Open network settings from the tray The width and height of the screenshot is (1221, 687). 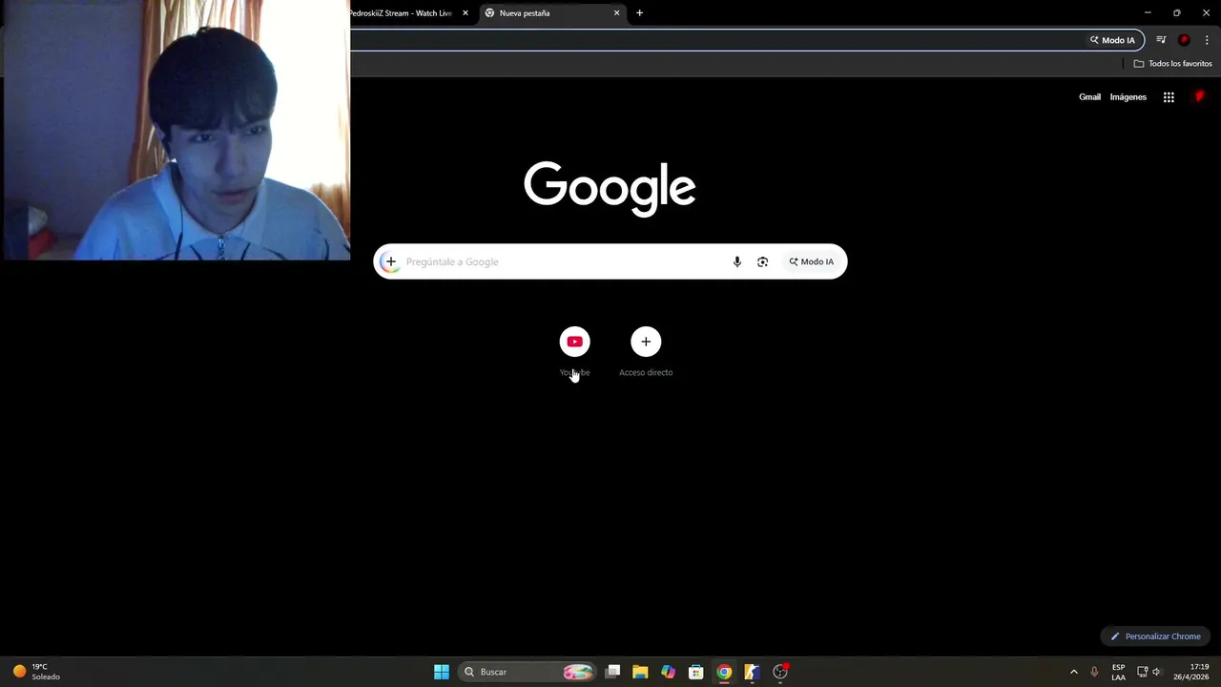1142,672
